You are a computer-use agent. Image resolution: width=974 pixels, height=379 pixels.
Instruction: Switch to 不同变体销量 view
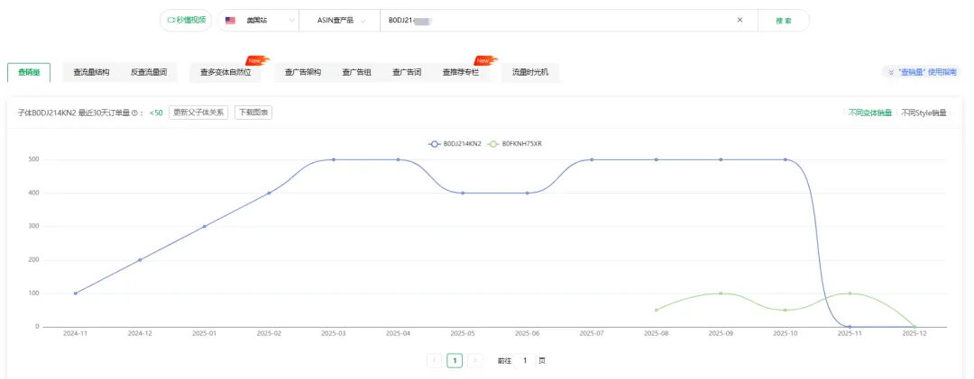point(870,113)
